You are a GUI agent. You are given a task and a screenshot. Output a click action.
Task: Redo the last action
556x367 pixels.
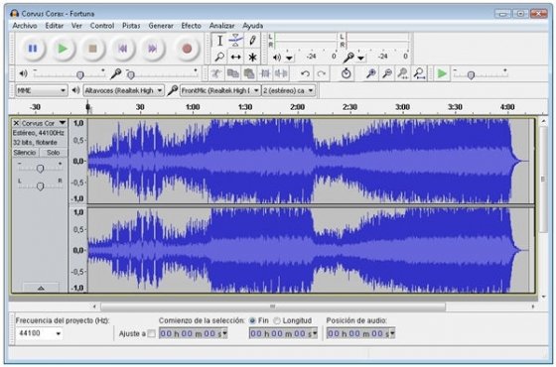[322, 73]
